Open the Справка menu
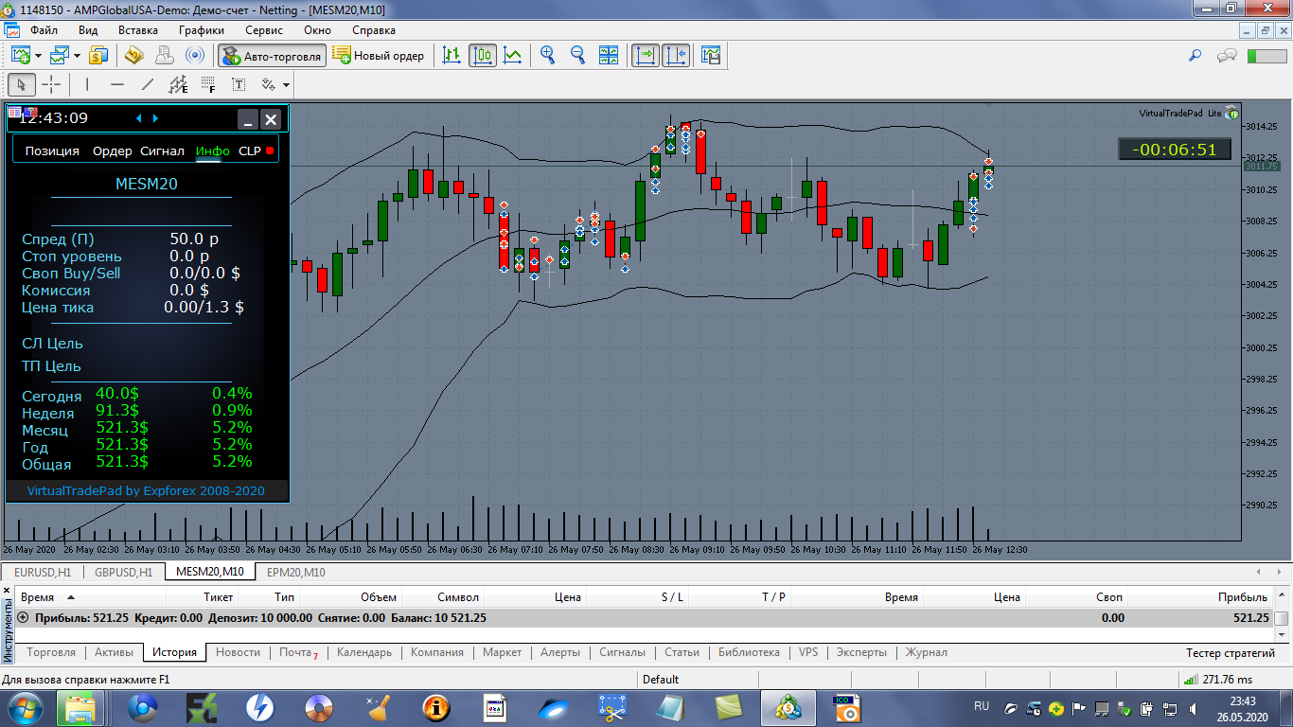This screenshot has width=1293, height=727. 374,30
